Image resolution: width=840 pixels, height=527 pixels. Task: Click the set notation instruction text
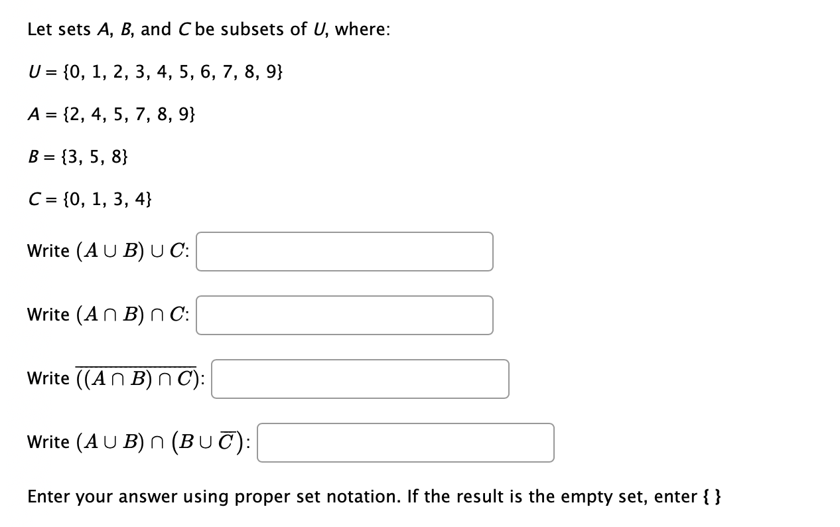tap(375, 496)
